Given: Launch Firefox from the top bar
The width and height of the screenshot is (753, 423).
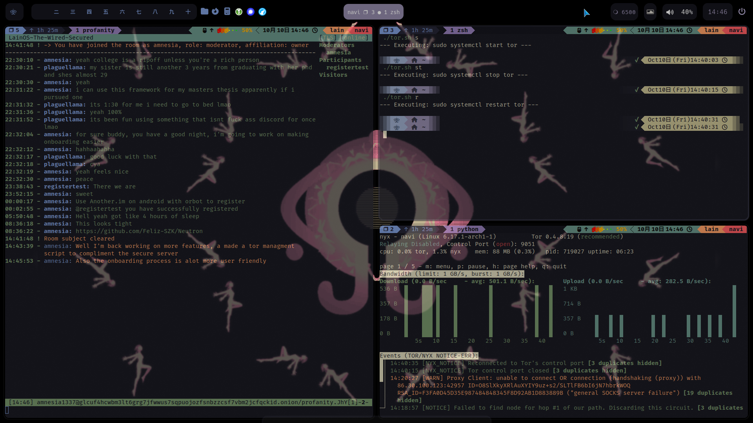Looking at the screenshot, I should pyautogui.click(x=215, y=11).
